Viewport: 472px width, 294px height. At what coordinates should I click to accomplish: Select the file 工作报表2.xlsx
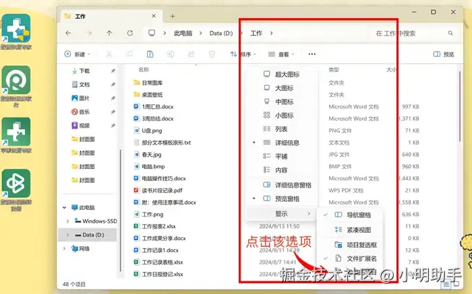pos(154,226)
